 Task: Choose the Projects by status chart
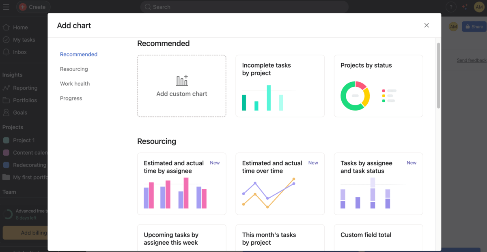pos(378,85)
